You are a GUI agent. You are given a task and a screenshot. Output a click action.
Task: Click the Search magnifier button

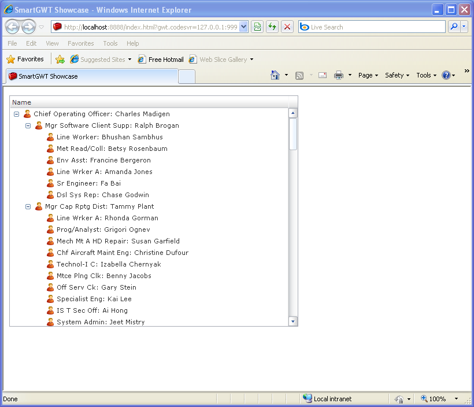[454, 27]
